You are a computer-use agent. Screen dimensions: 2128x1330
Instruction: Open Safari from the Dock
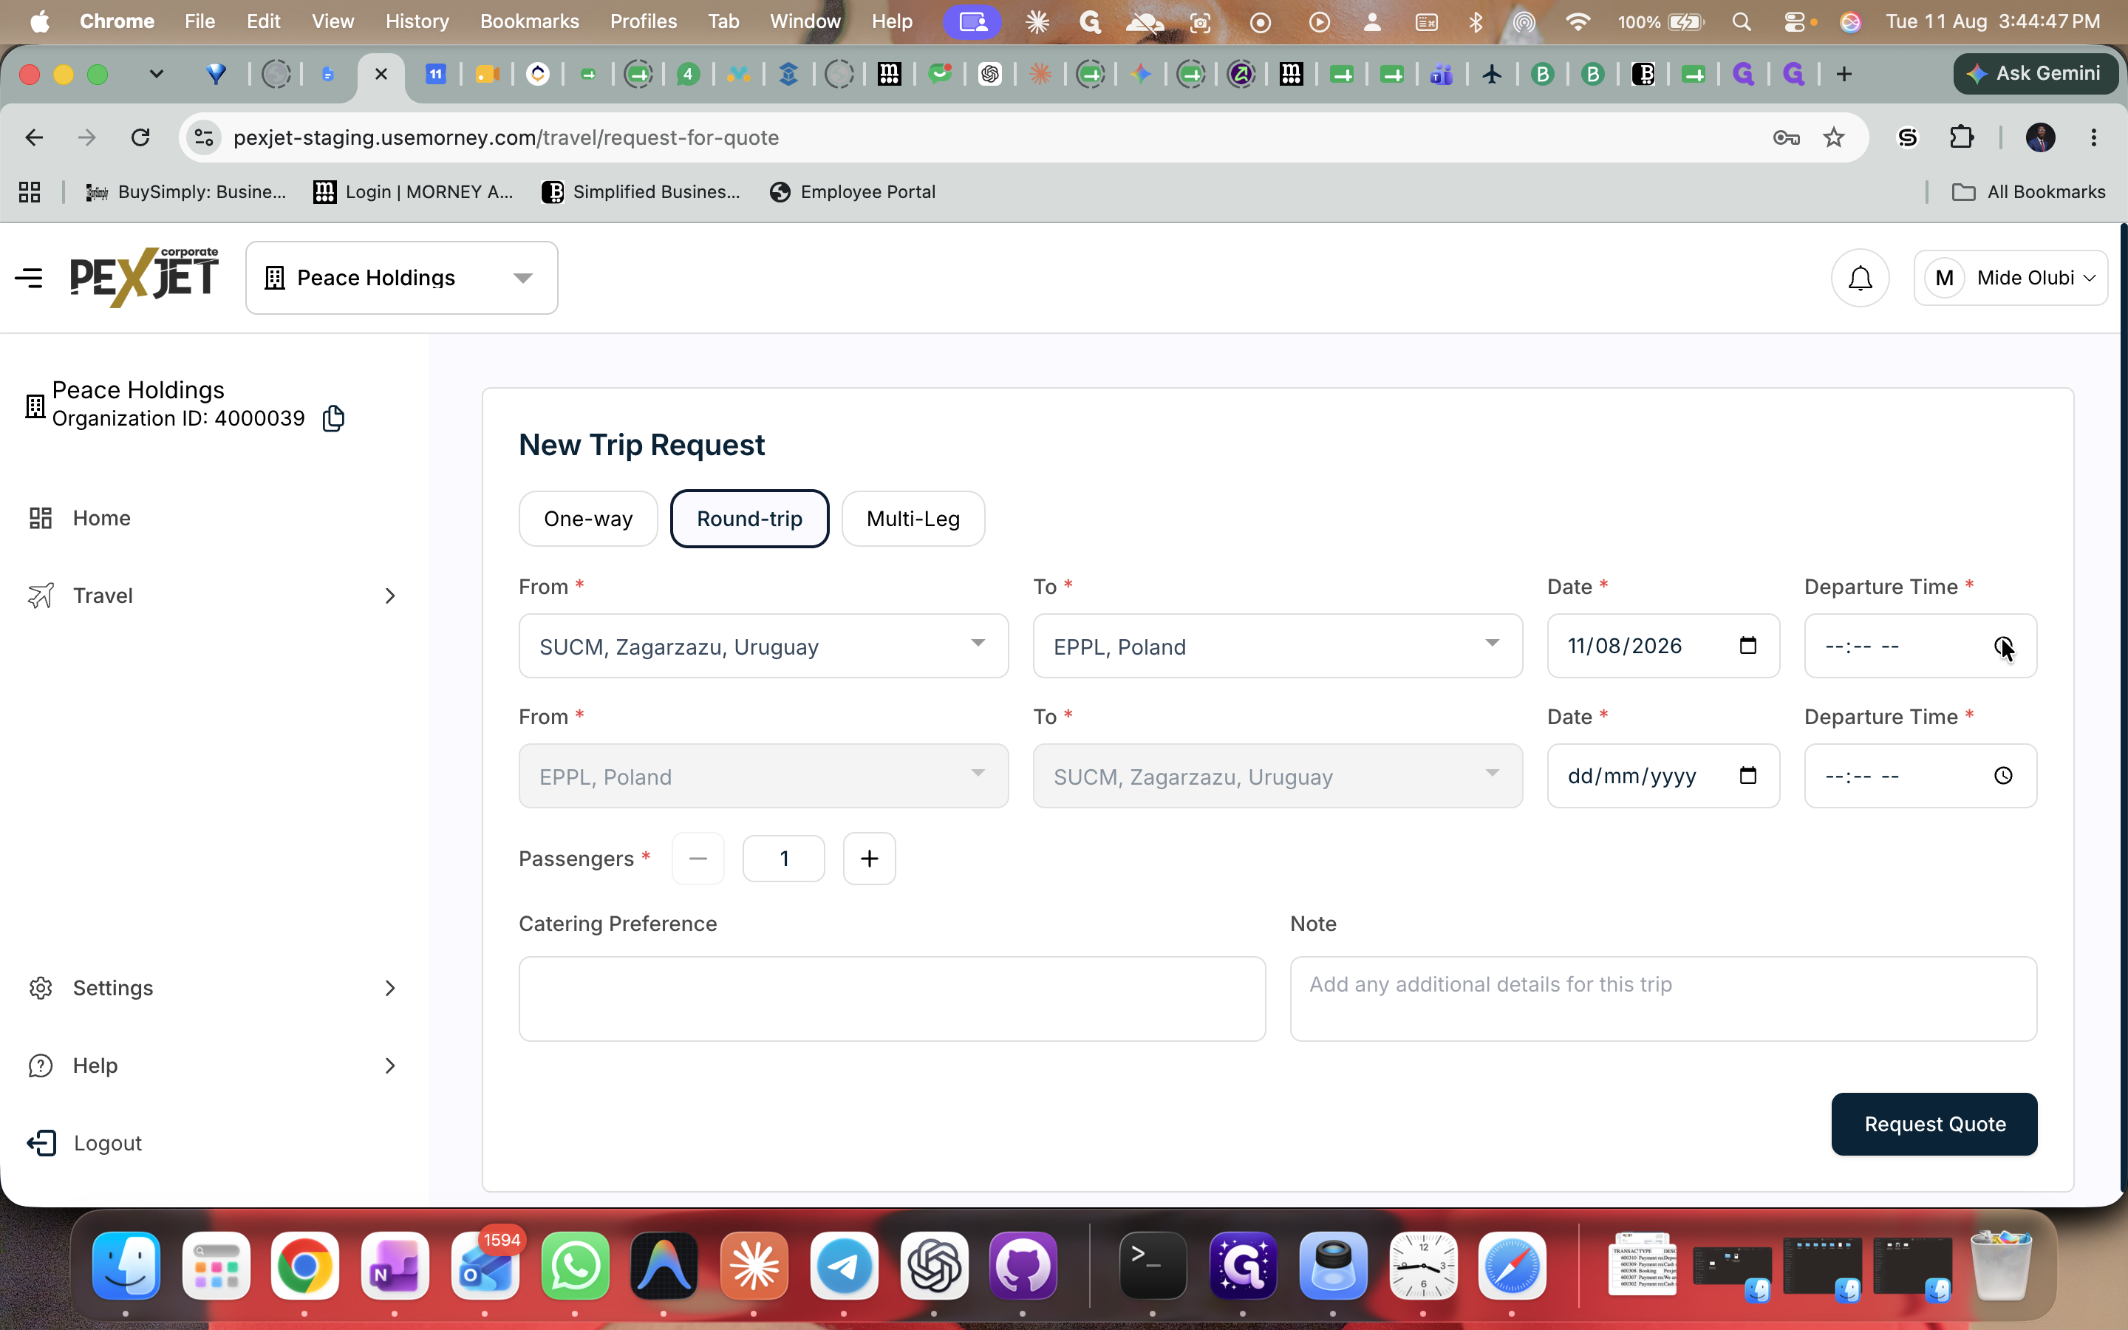click(1513, 1266)
